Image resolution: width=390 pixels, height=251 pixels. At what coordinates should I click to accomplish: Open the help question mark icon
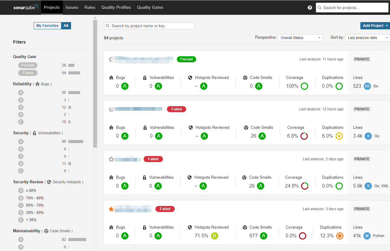click(310, 8)
